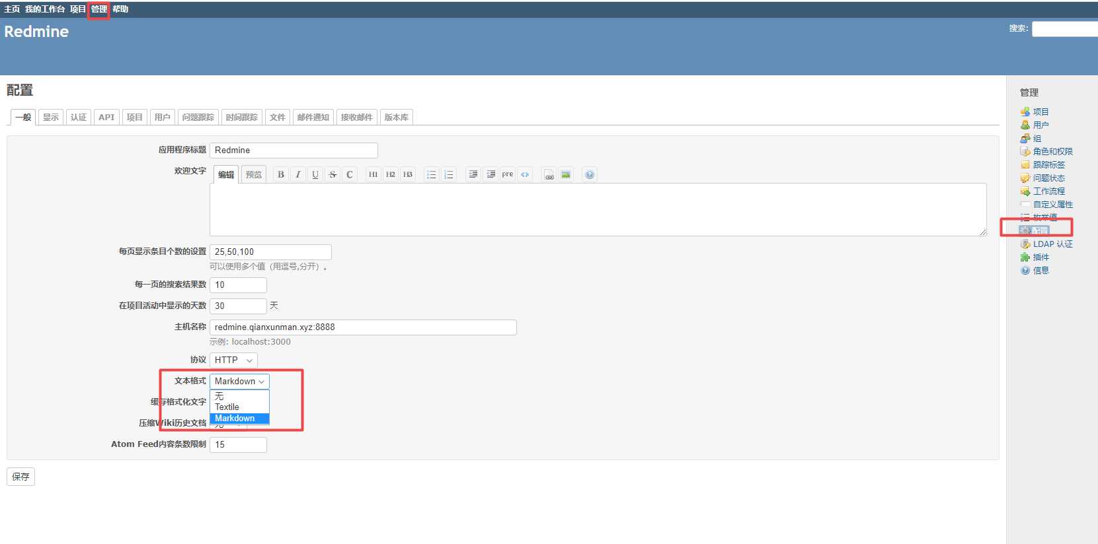Apply underline formatting in welcome text toolbar
The image size is (1098, 544).
point(315,174)
